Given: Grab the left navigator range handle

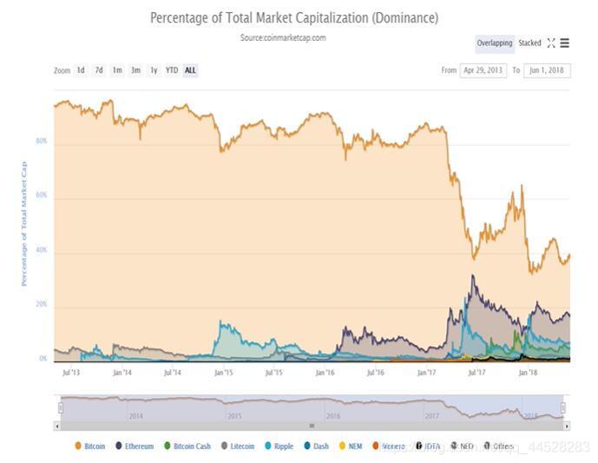Looking at the screenshot, I should [61, 407].
